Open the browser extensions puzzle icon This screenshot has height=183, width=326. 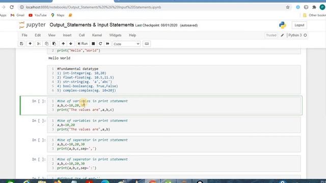[314, 7]
